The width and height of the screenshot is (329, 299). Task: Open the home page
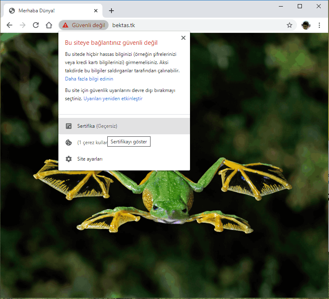point(49,25)
